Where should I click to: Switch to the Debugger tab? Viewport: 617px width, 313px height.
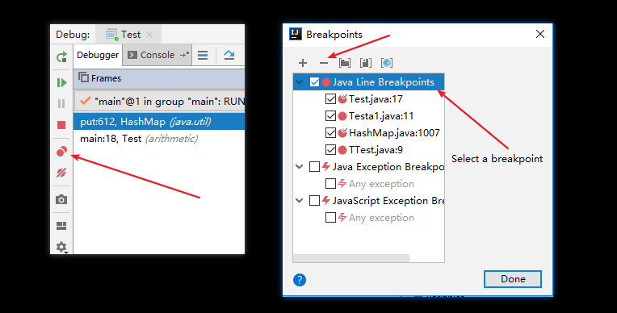coord(98,55)
